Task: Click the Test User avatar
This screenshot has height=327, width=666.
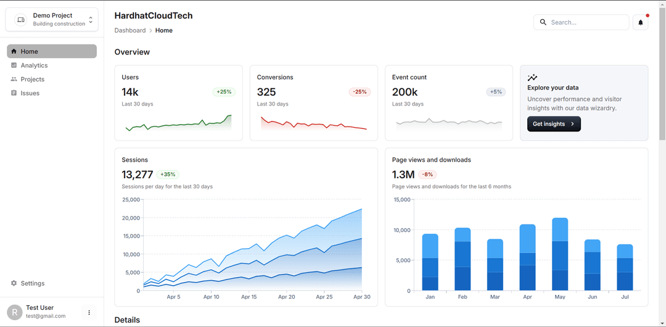Action: click(x=14, y=312)
